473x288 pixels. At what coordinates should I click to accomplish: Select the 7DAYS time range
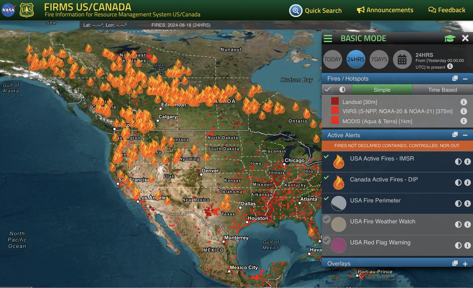point(379,60)
